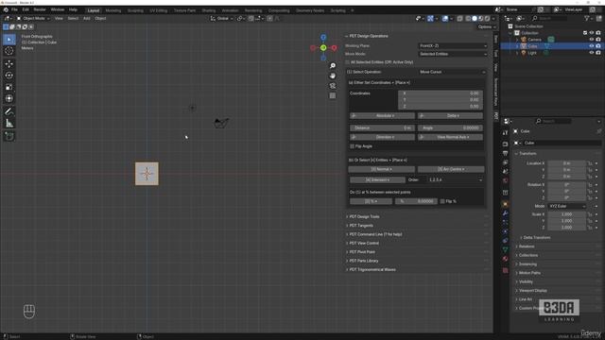Click the green Y axis gizmo
Viewport: 605px width, 340px height.
(323, 48)
